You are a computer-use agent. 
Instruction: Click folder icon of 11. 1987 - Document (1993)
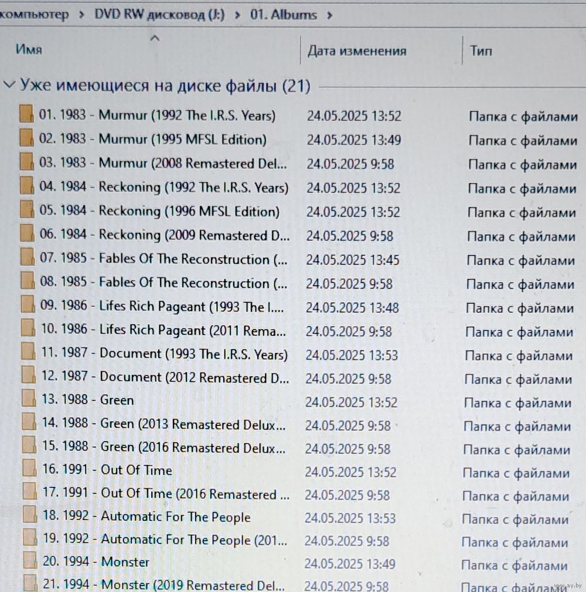pyautogui.click(x=28, y=351)
